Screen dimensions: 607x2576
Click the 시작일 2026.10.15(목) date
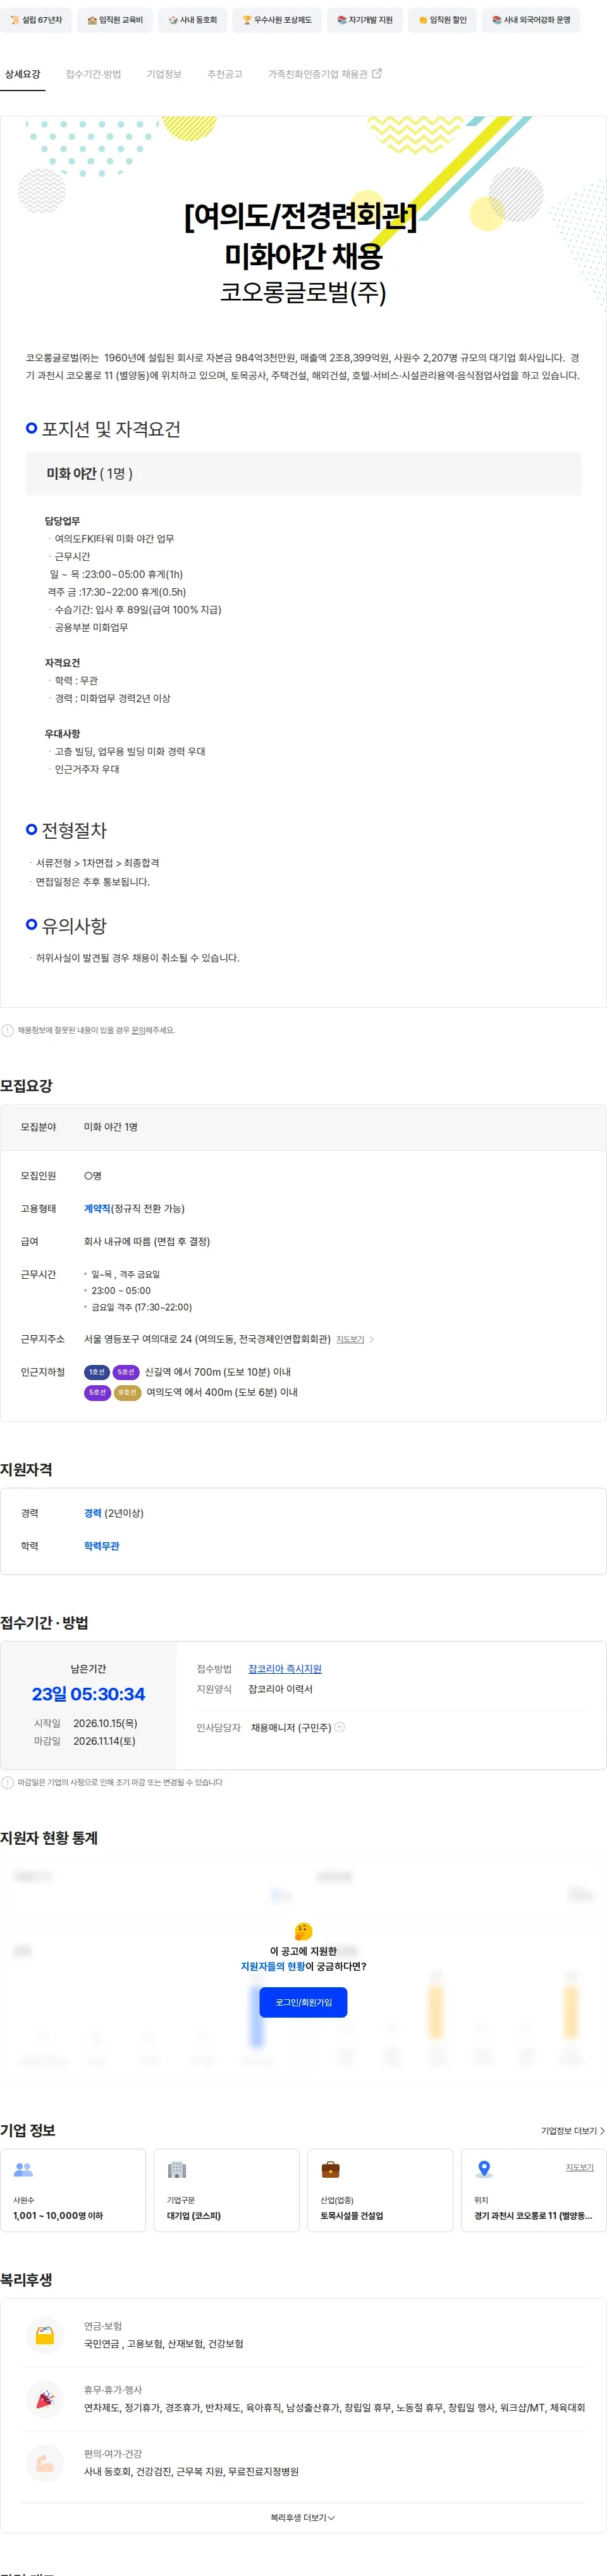click(105, 1723)
